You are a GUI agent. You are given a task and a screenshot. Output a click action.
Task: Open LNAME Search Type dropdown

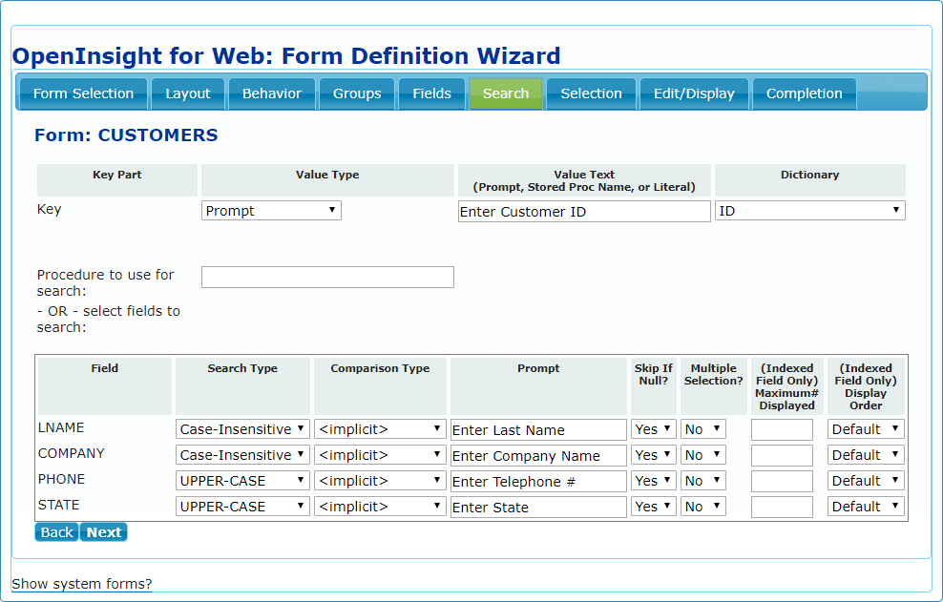tap(242, 429)
